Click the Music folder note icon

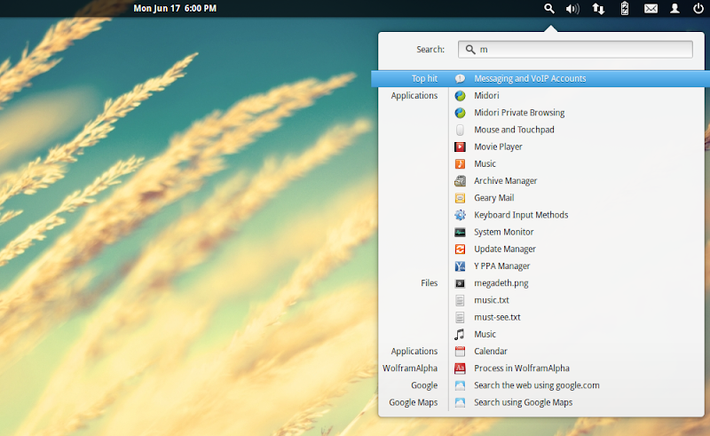pyautogui.click(x=460, y=335)
